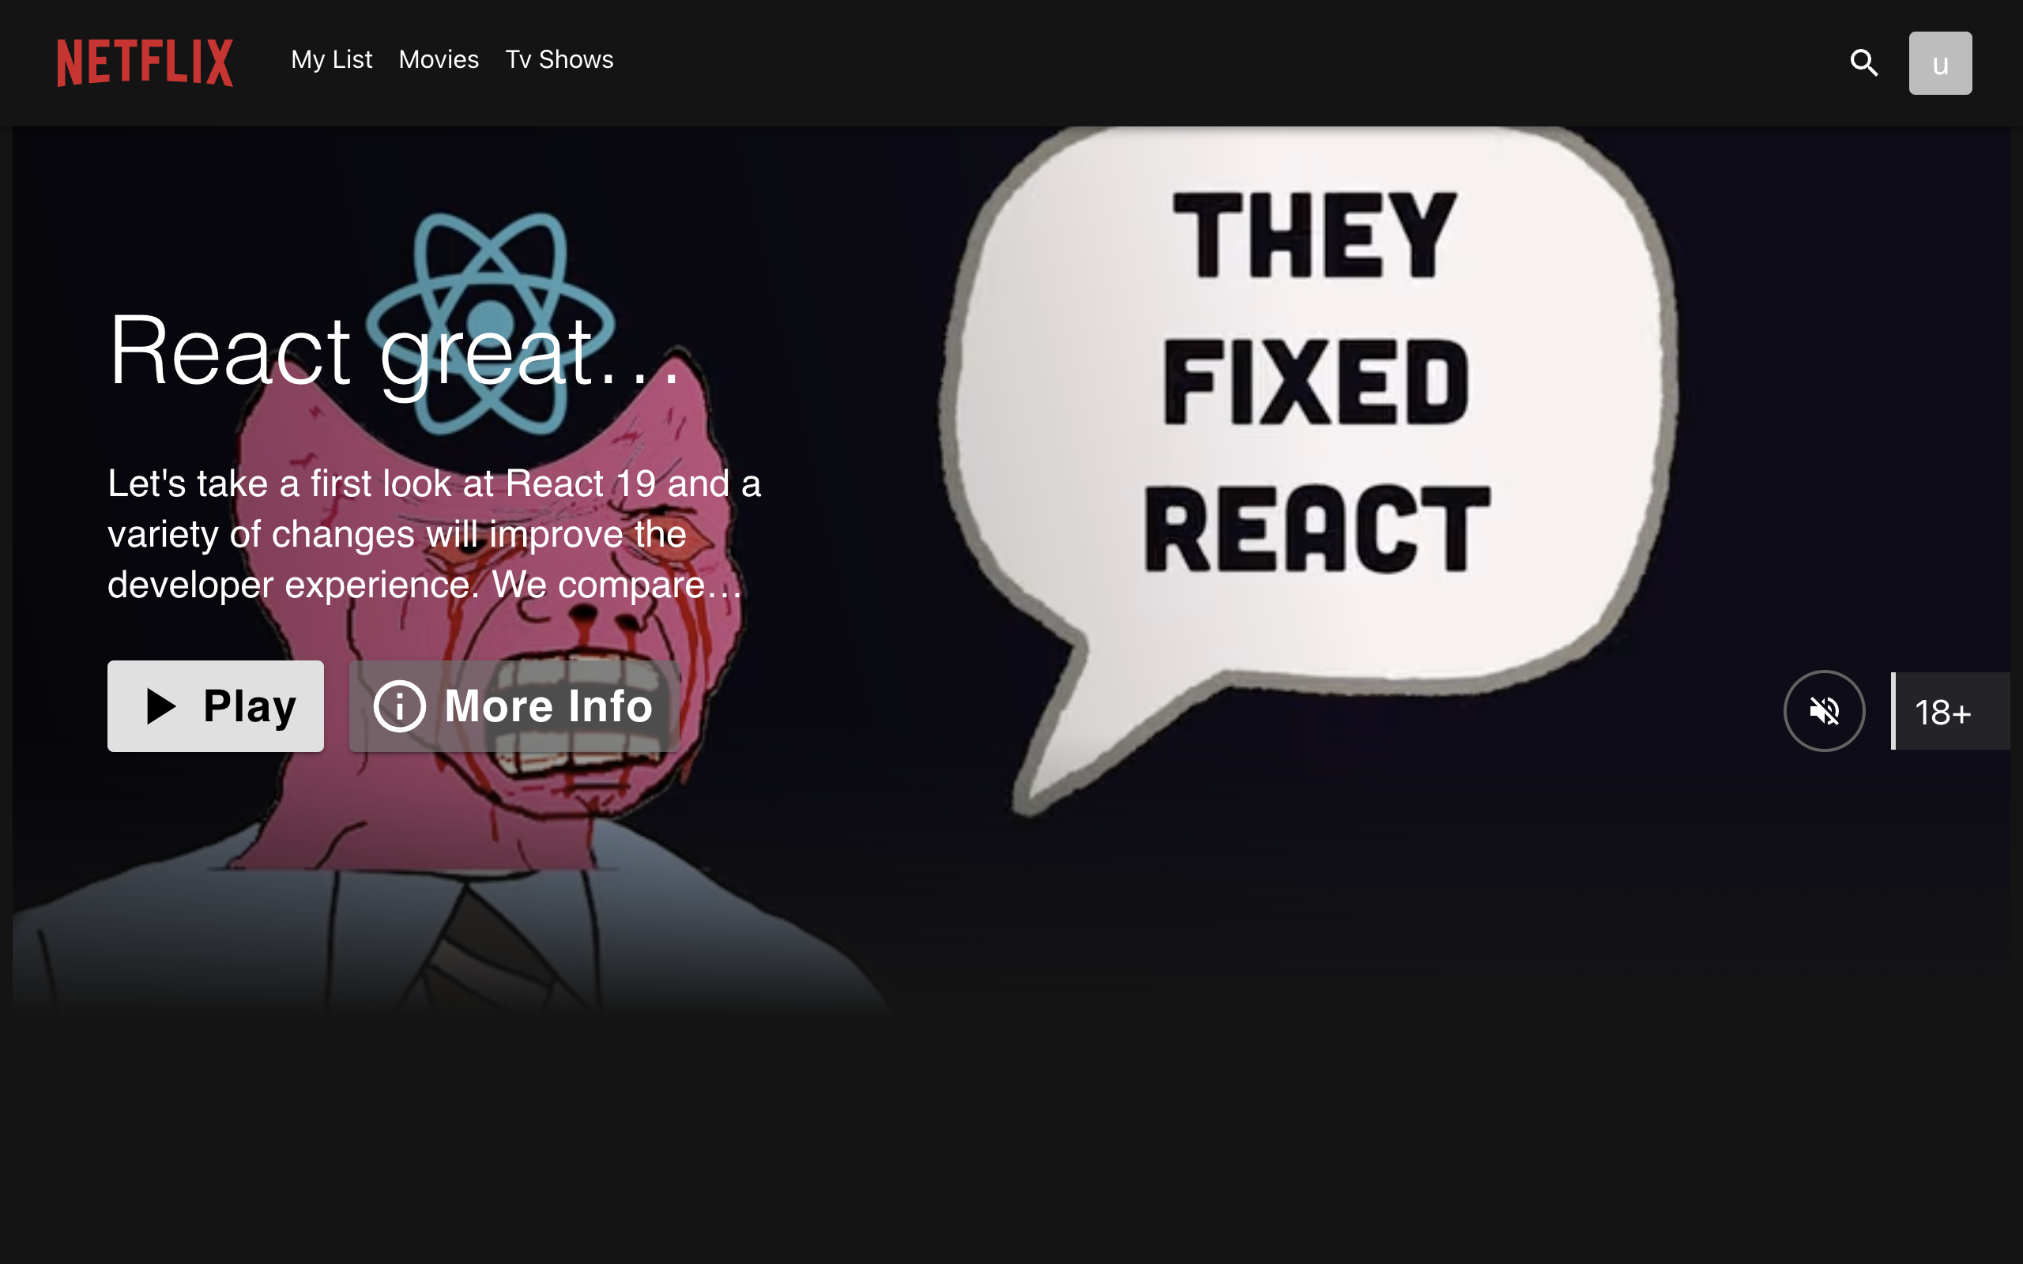Expand the Movies navigation dropdown

pos(439,60)
